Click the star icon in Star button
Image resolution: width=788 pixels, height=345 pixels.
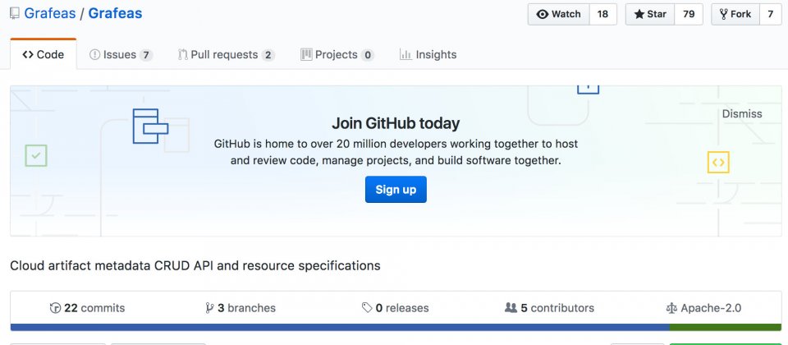coord(639,14)
